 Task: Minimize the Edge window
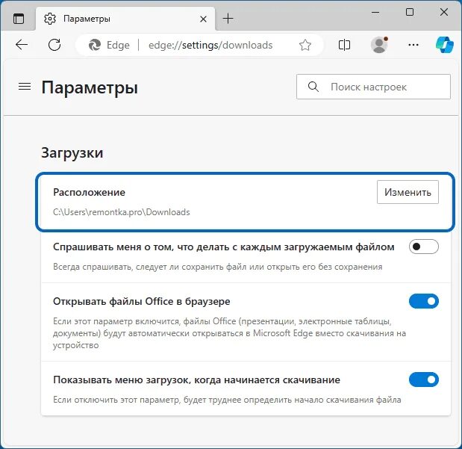point(375,13)
